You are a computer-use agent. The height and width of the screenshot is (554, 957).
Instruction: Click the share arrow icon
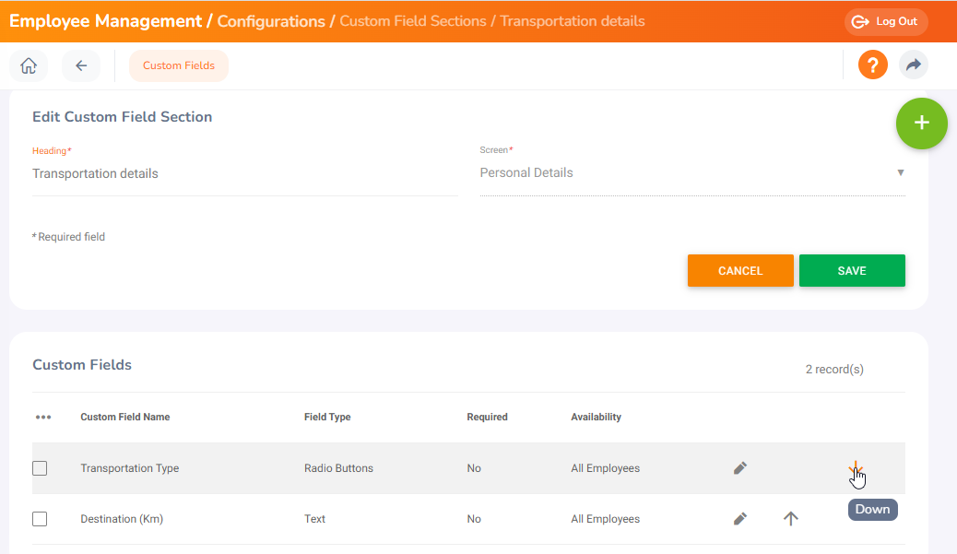(x=913, y=65)
